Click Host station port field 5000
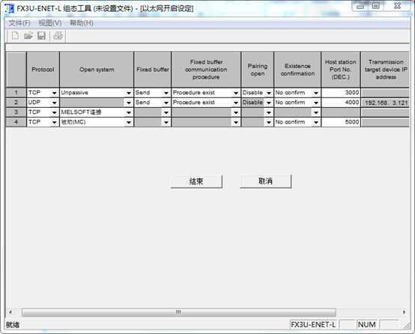Image resolution: width=415 pixels, height=334 pixels. click(x=341, y=122)
